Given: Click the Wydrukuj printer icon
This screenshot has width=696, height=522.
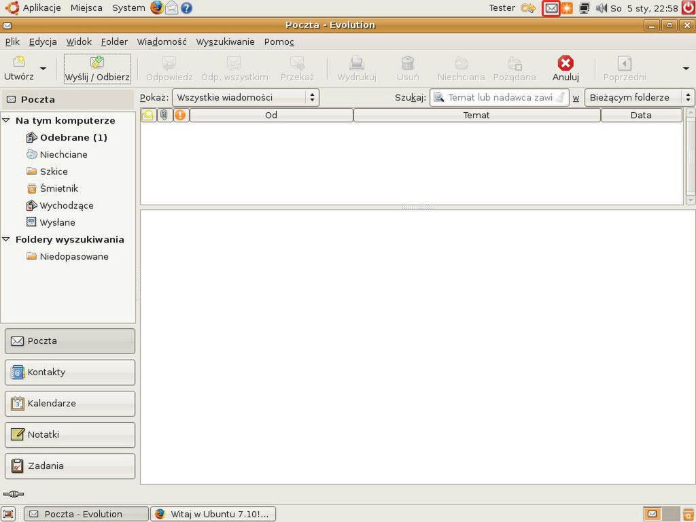Looking at the screenshot, I should point(356,63).
